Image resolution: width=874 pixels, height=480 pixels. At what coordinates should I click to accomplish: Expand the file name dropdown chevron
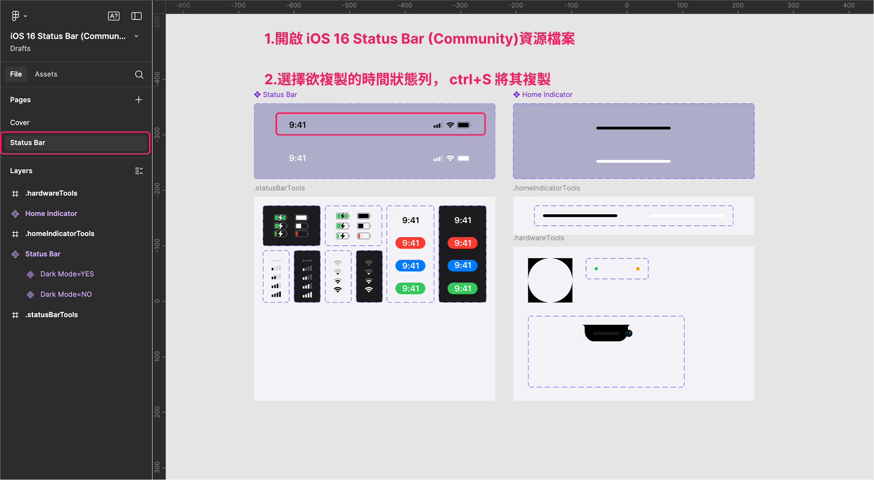[x=136, y=36]
